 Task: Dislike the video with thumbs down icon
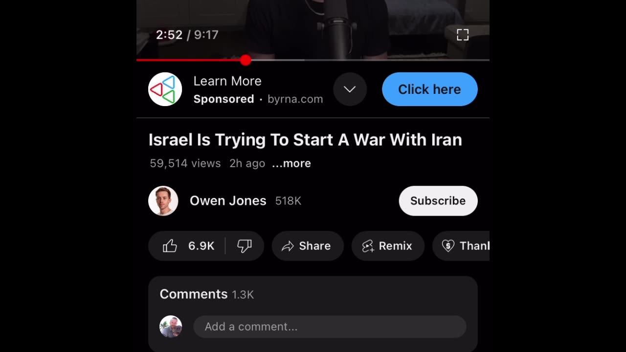pos(245,246)
